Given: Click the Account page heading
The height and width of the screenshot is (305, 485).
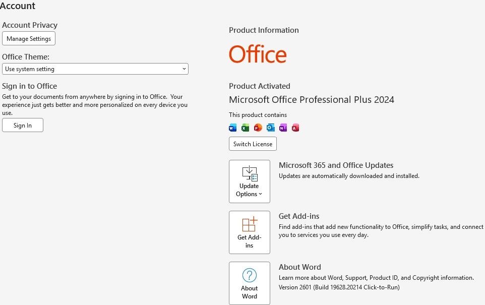Looking at the screenshot, I should click(x=18, y=6).
